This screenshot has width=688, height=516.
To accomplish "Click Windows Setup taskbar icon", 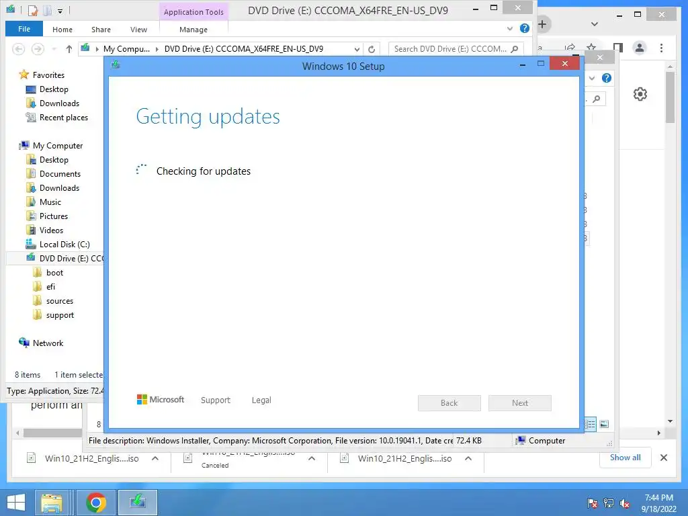I will click(138, 503).
